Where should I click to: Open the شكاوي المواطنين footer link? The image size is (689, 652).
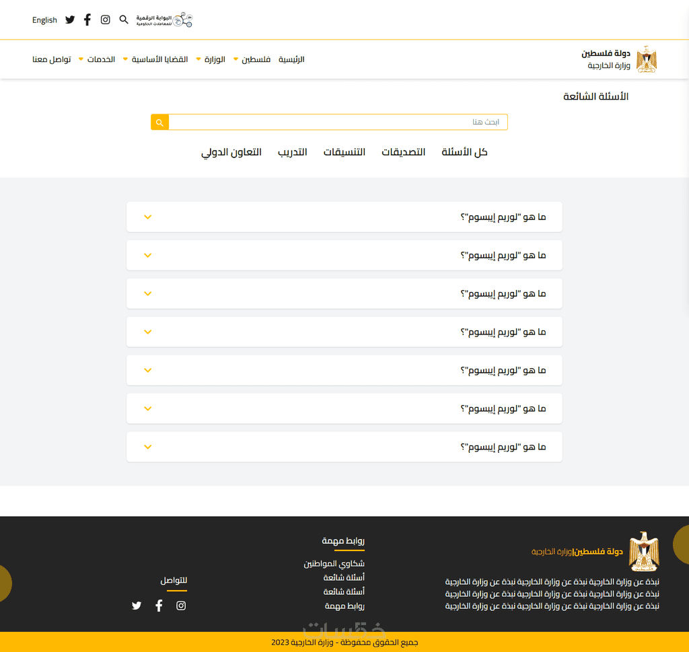point(334,564)
